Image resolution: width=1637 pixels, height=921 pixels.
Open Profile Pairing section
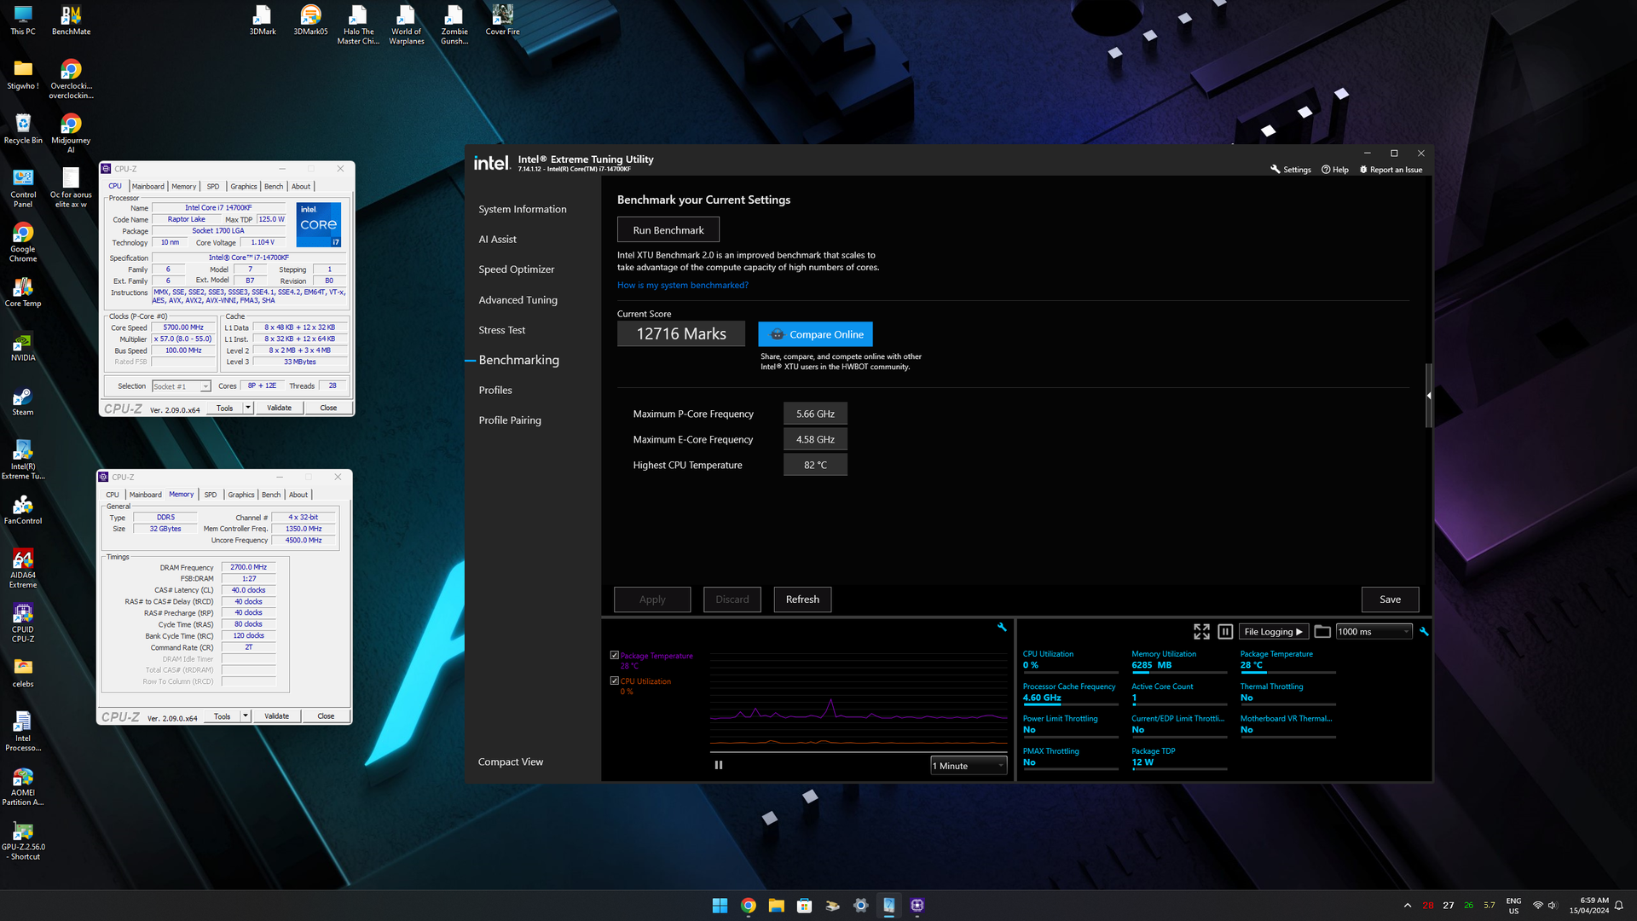click(509, 420)
